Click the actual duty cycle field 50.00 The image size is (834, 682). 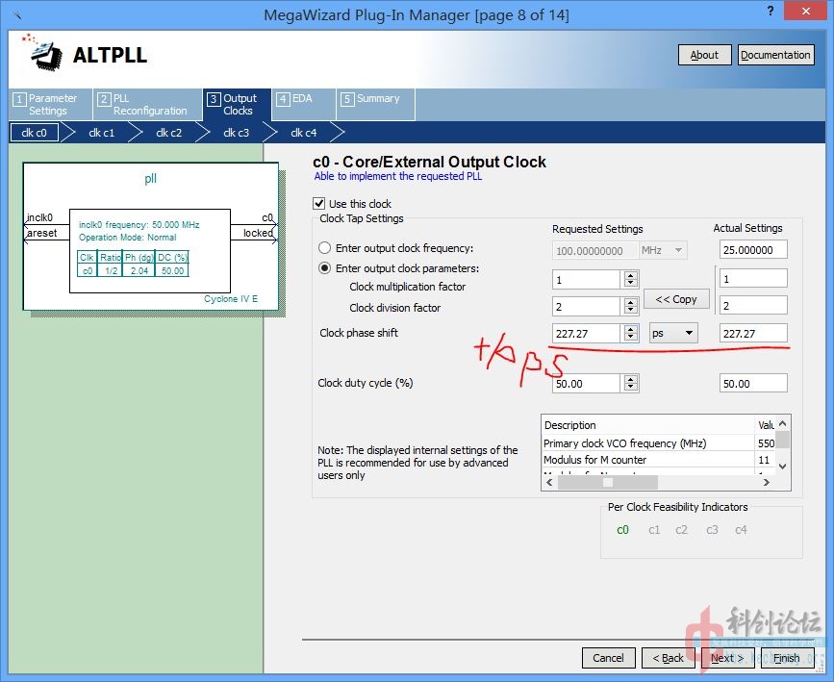tap(753, 383)
